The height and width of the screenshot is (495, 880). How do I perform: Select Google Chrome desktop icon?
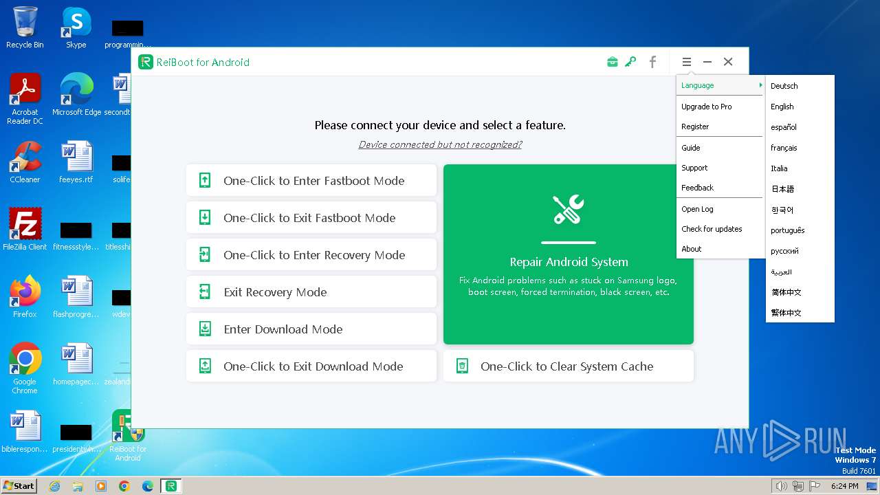coord(25,368)
